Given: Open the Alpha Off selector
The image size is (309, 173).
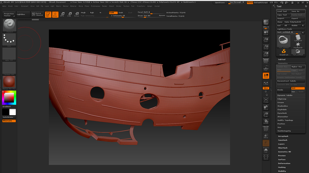Looking at the screenshot, I should [x=9, y=54].
